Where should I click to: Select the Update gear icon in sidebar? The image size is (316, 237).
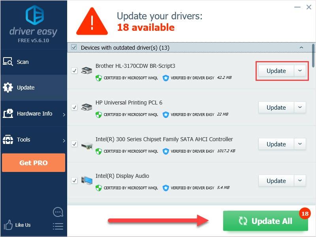[8, 88]
